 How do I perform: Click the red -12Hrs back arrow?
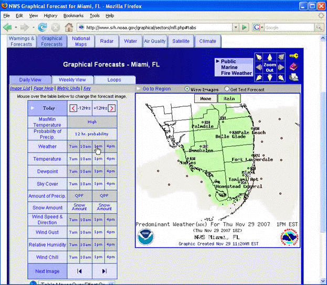point(73,108)
